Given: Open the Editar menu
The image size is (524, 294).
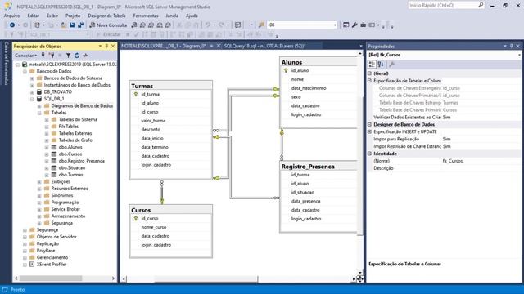Looking at the screenshot, I should point(33,16).
